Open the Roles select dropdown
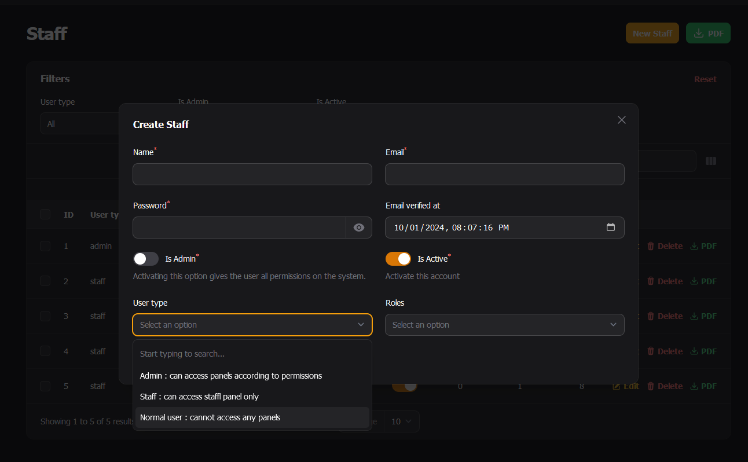Image resolution: width=748 pixels, height=462 pixels. [x=505, y=325]
